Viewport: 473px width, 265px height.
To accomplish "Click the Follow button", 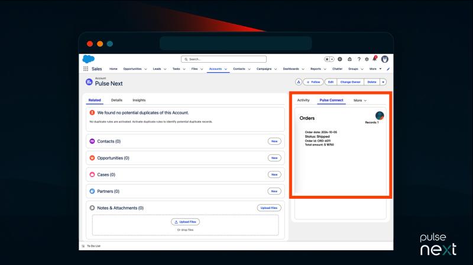I will (313, 82).
